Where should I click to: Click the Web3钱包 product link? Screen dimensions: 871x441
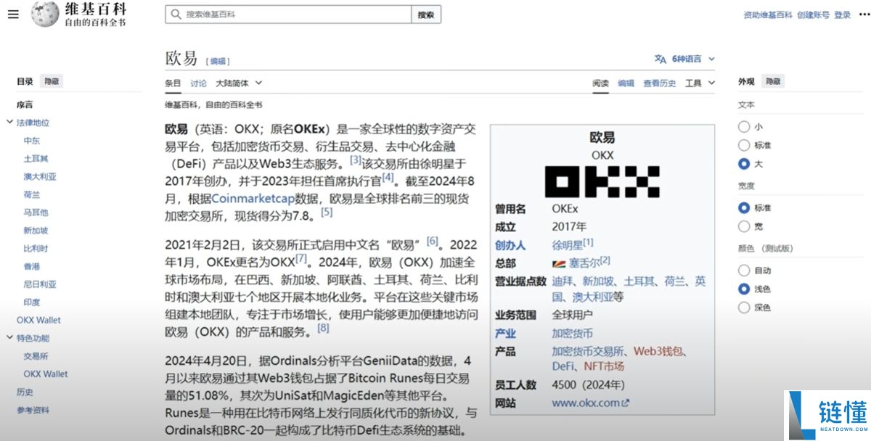click(658, 351)
